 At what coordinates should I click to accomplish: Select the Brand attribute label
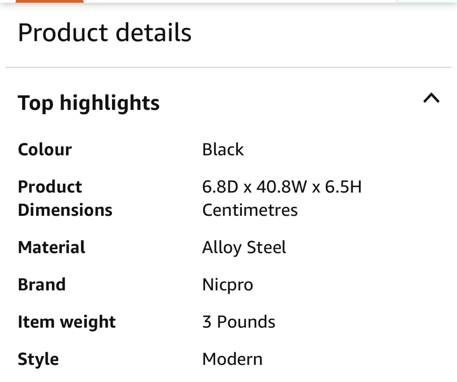pos(42,284)
